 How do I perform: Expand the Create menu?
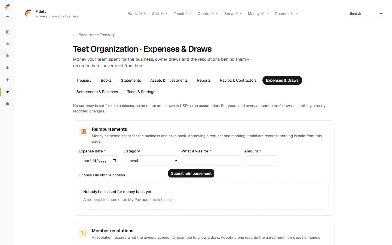pos(207,14)
